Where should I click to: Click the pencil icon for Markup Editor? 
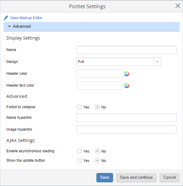point(6,18)
